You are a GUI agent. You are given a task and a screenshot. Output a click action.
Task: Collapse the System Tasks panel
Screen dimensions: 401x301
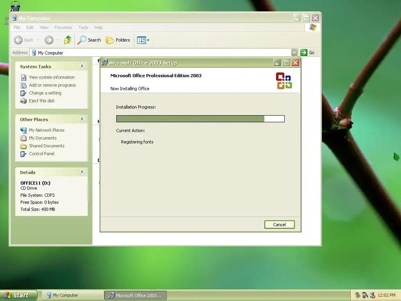click(82, 66)
